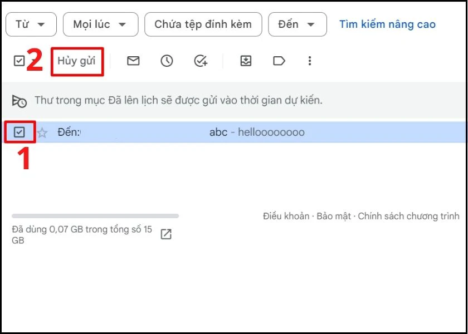Click the "Đến:" recipient text in email row

pos(69,132)
